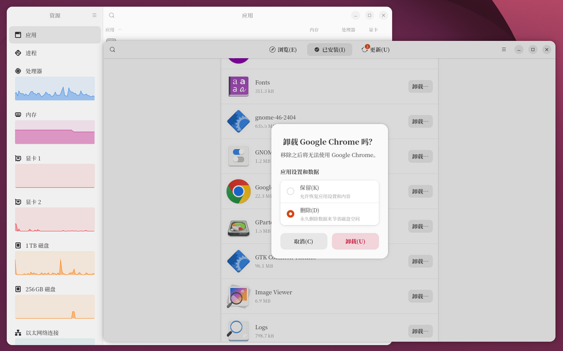Sort by 处理器 column in Resources

(x=348, y=30)
